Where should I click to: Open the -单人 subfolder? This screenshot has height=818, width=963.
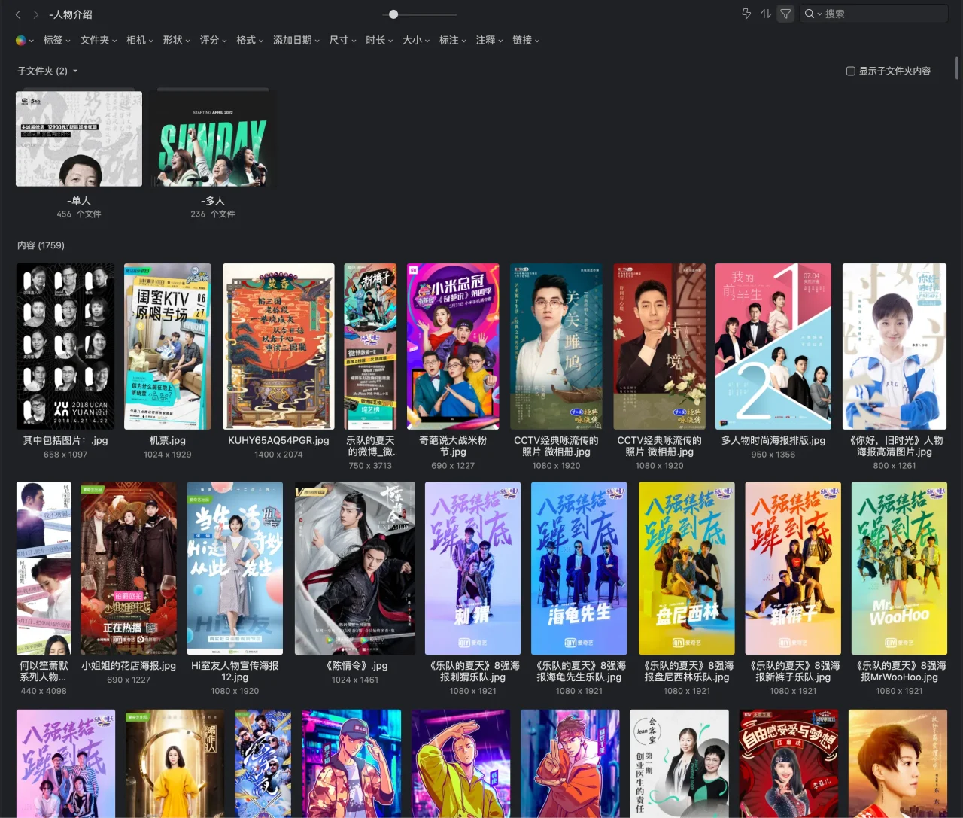coord(79,139)
